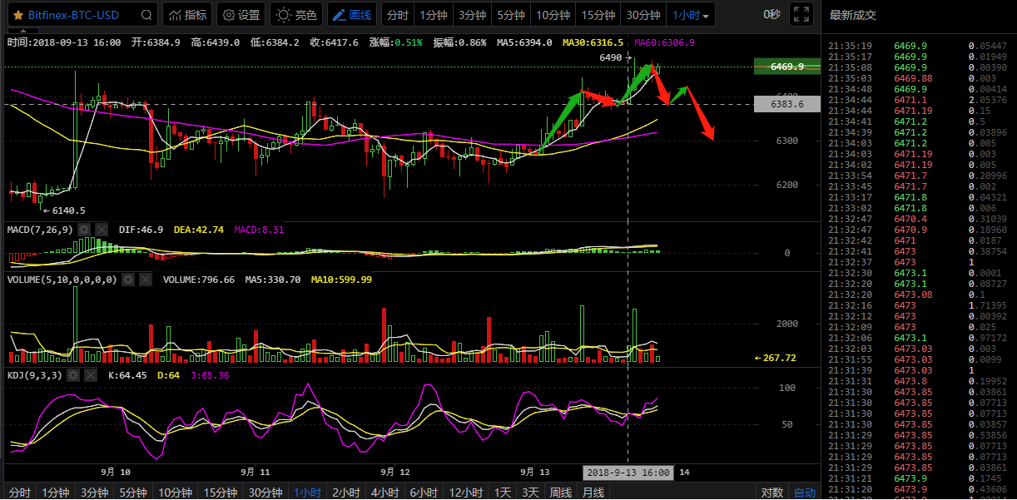Select 3分钟 in the top toolbar
Image resolution: width=1017 pixels, height=500 pixels.
point(473,15)
